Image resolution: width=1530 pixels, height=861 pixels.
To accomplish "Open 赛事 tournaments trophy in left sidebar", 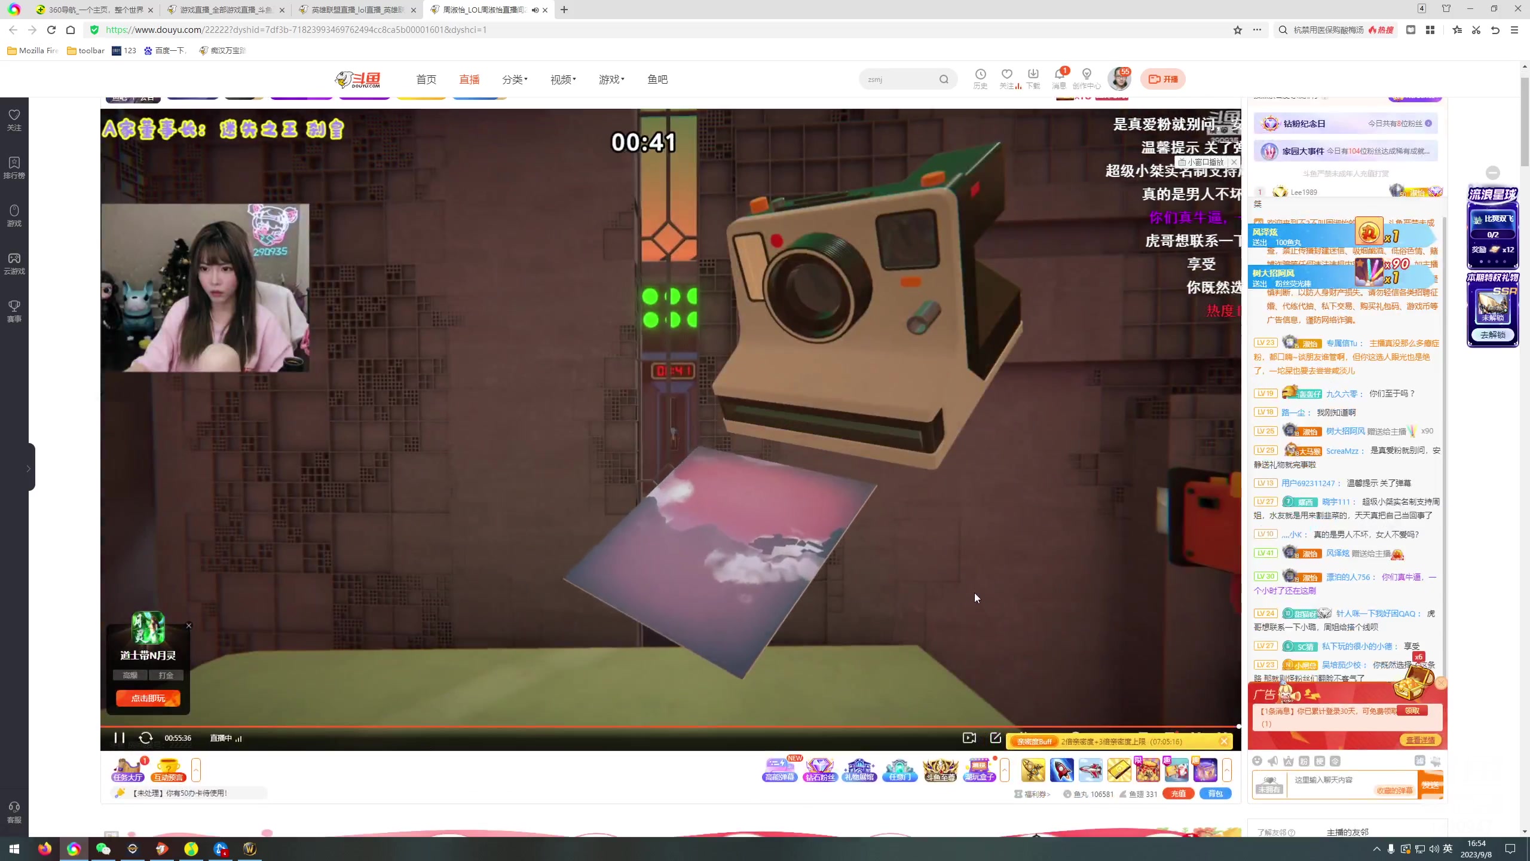I will pos(14,311).
